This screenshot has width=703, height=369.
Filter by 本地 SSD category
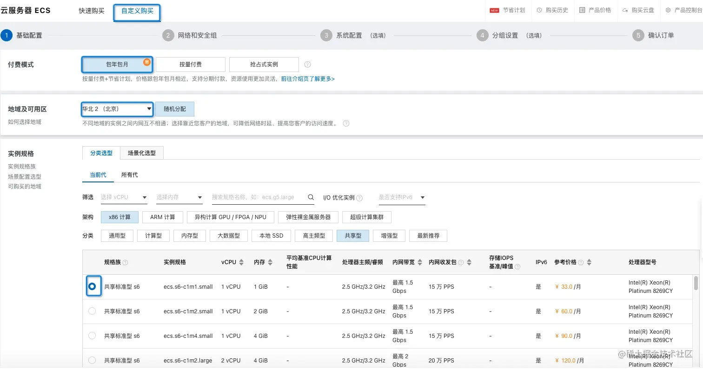tap(272, 236)
